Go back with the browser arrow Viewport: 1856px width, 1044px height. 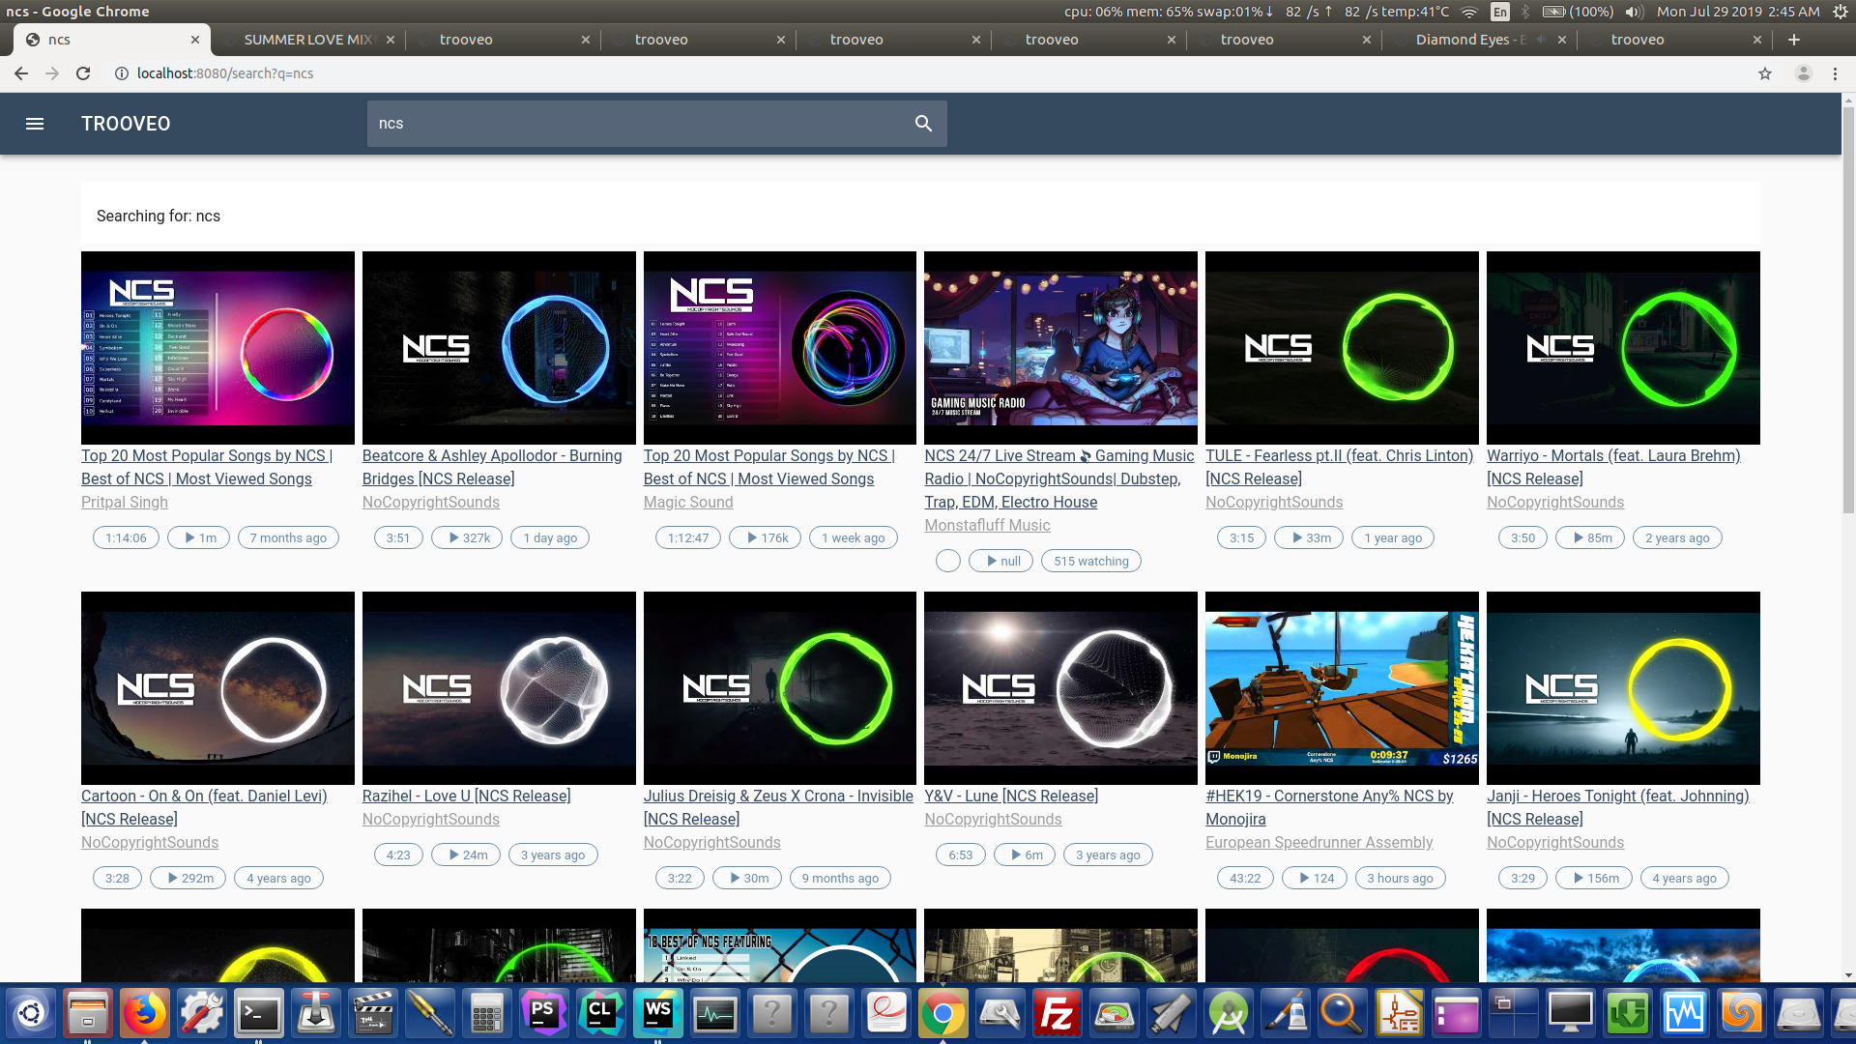pos(21,73)
